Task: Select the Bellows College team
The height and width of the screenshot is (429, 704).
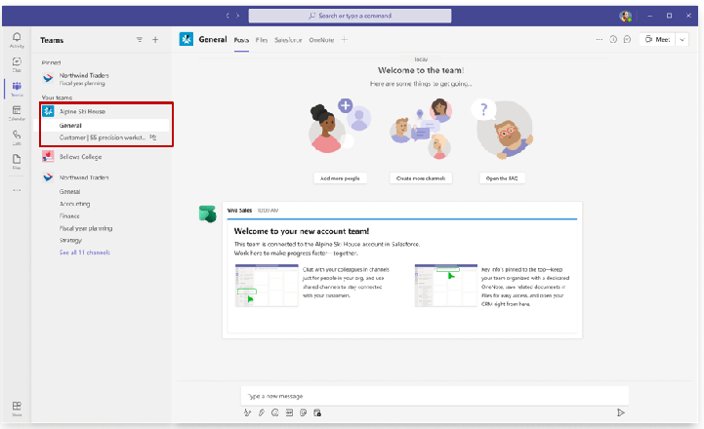Action: [x=80, y=156]
